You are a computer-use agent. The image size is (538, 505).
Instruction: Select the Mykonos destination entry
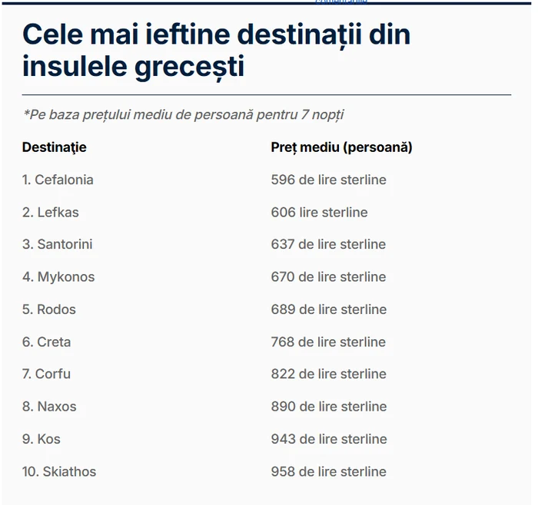(x=58, y=276)
